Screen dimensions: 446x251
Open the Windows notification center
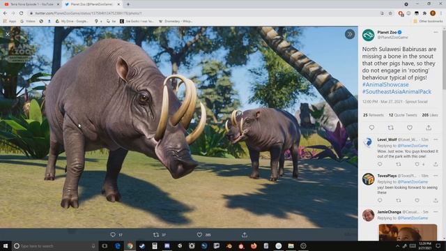click(438, 246)
